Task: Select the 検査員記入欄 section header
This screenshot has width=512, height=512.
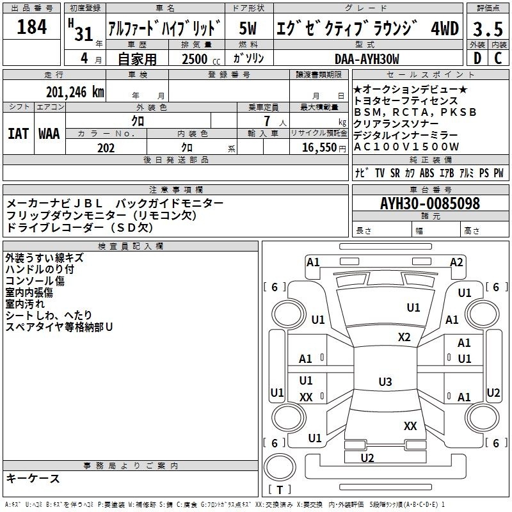Action: tap(131, 246)
